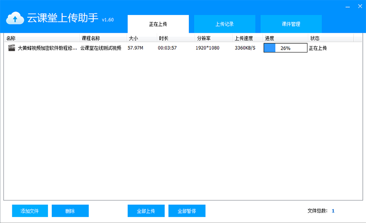Close the upload assistant window
The width and height of the screenshot is (366, 223).
(x=359, y=7)
